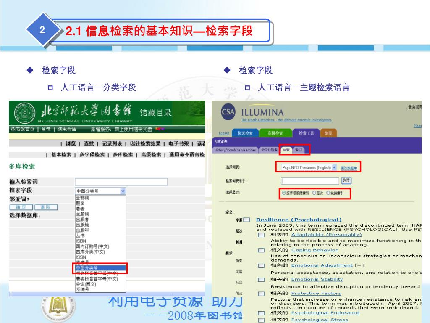
Task: Go to 高级检索 in the library catalog
Action: (151, 155)
